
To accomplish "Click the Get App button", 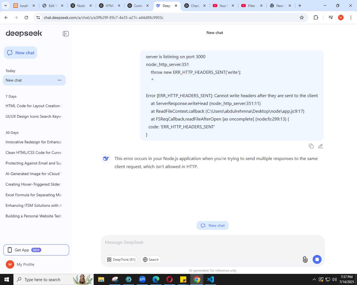I will [x=36, y=250].
